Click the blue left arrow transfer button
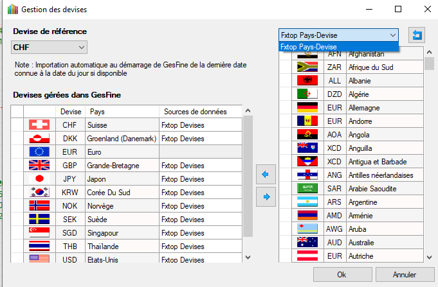This screenshot has width=438, height=287. point(266,175)
